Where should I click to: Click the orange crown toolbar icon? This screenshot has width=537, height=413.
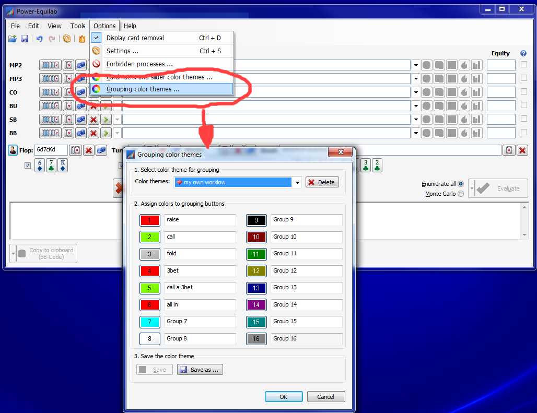pos(82,39)
